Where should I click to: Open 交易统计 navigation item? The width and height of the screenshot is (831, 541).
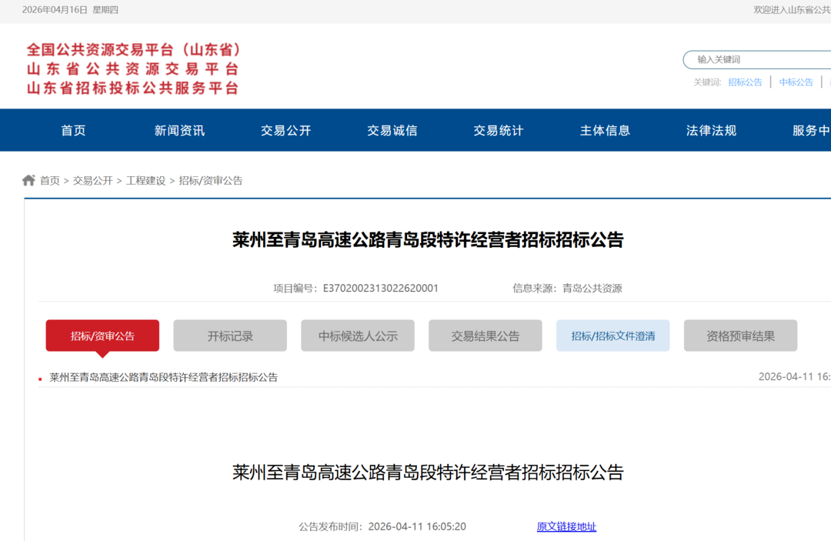pos(498,131)
